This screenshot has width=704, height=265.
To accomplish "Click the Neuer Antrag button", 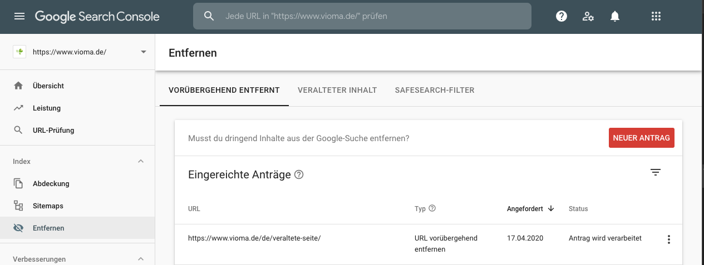I will pos(641,138).
